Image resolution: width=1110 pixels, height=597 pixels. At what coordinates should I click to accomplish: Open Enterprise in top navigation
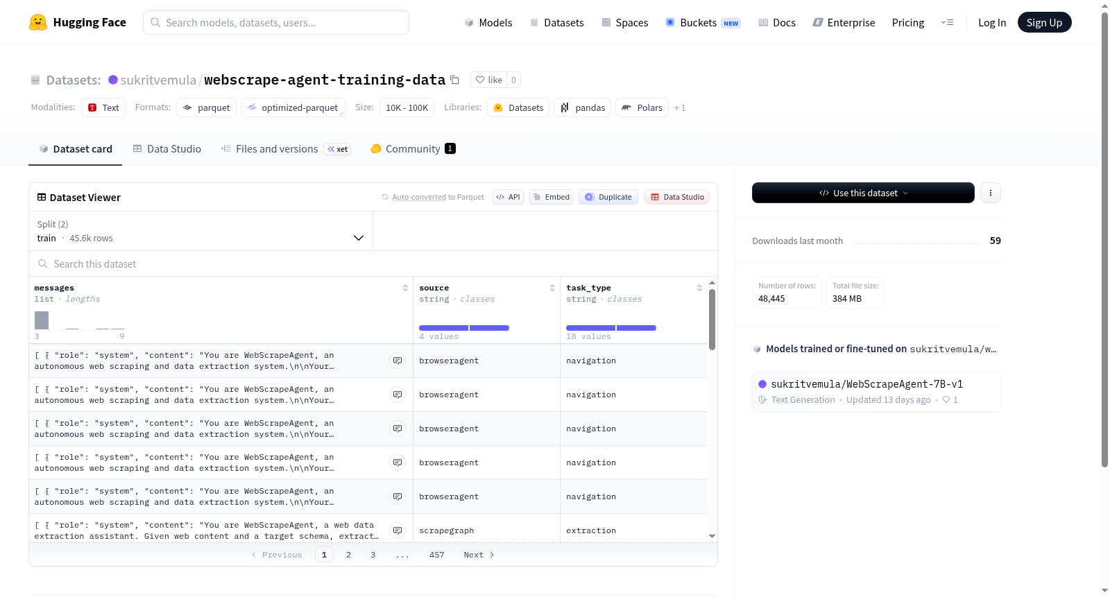(x=844, y=22)
